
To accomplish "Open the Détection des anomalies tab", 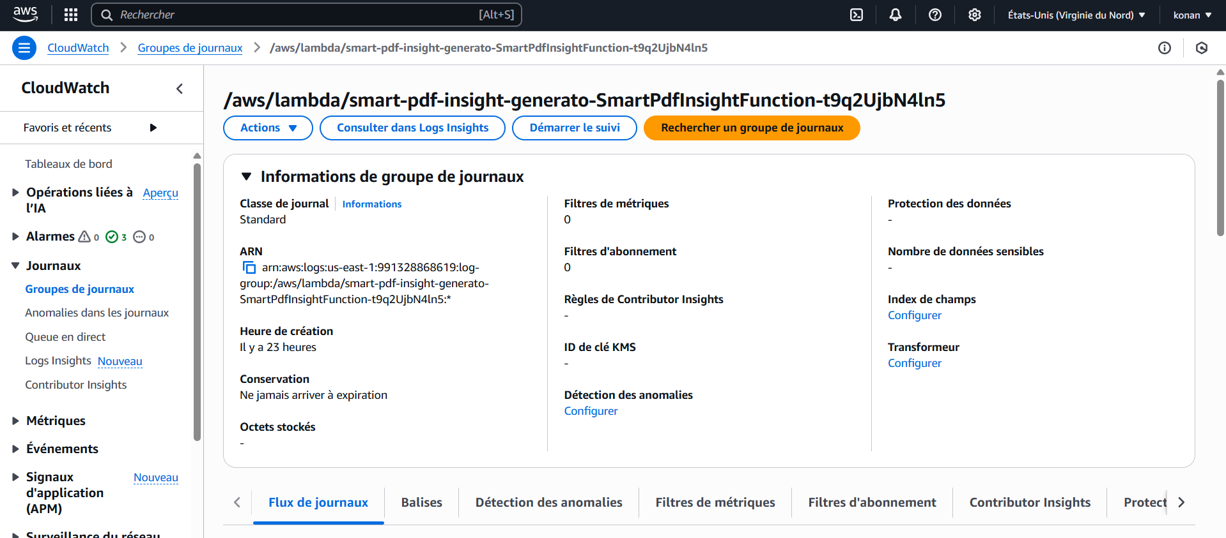I will [x=549, y=502].
